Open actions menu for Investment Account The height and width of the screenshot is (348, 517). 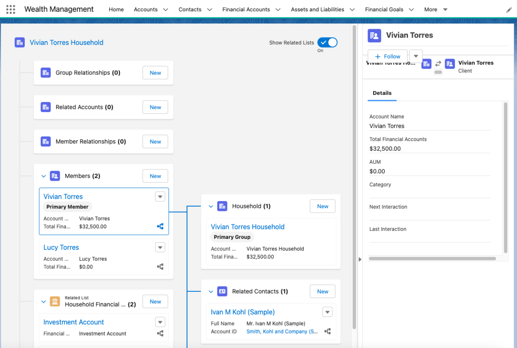click(x=160, y=322)
